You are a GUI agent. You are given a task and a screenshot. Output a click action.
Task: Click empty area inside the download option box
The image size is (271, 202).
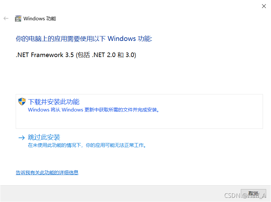139,120
